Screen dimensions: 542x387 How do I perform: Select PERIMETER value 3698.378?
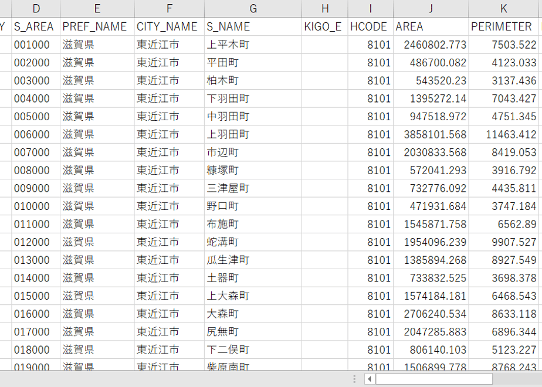[x=504, y=278]
